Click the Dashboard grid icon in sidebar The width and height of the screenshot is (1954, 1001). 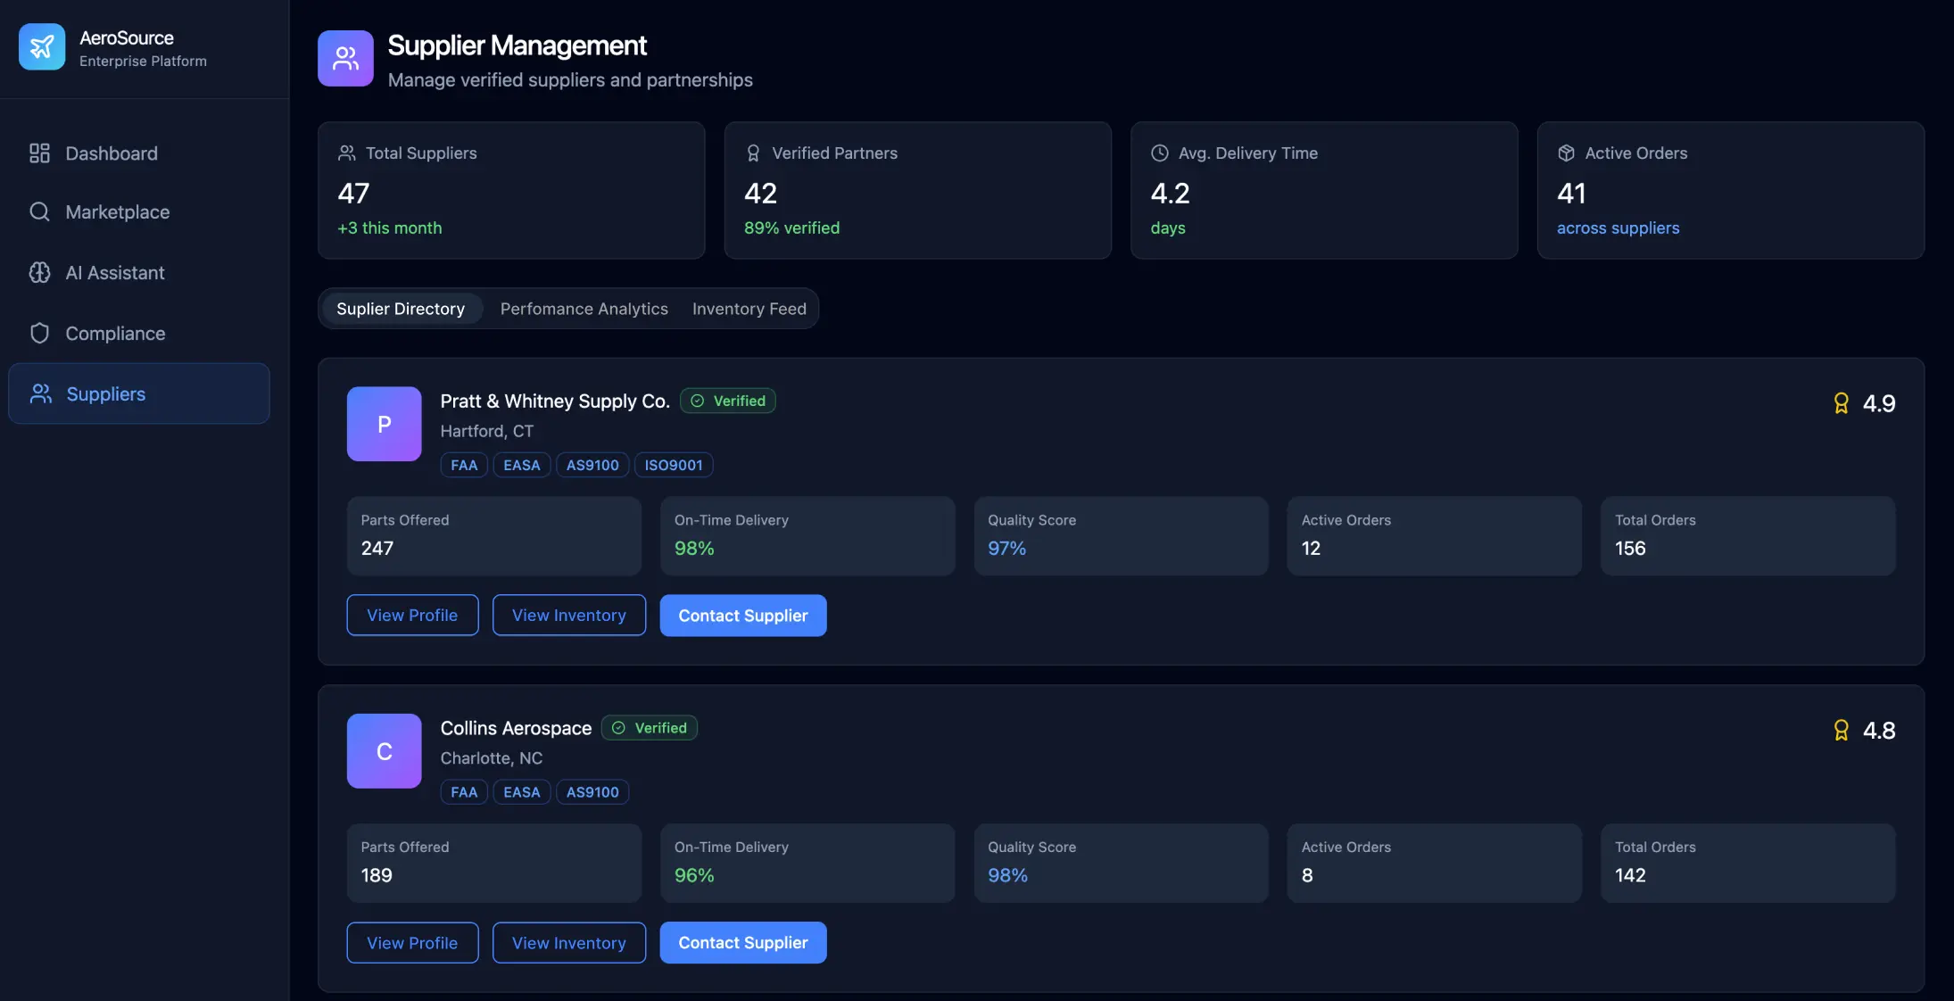click(x=39, y=153)
